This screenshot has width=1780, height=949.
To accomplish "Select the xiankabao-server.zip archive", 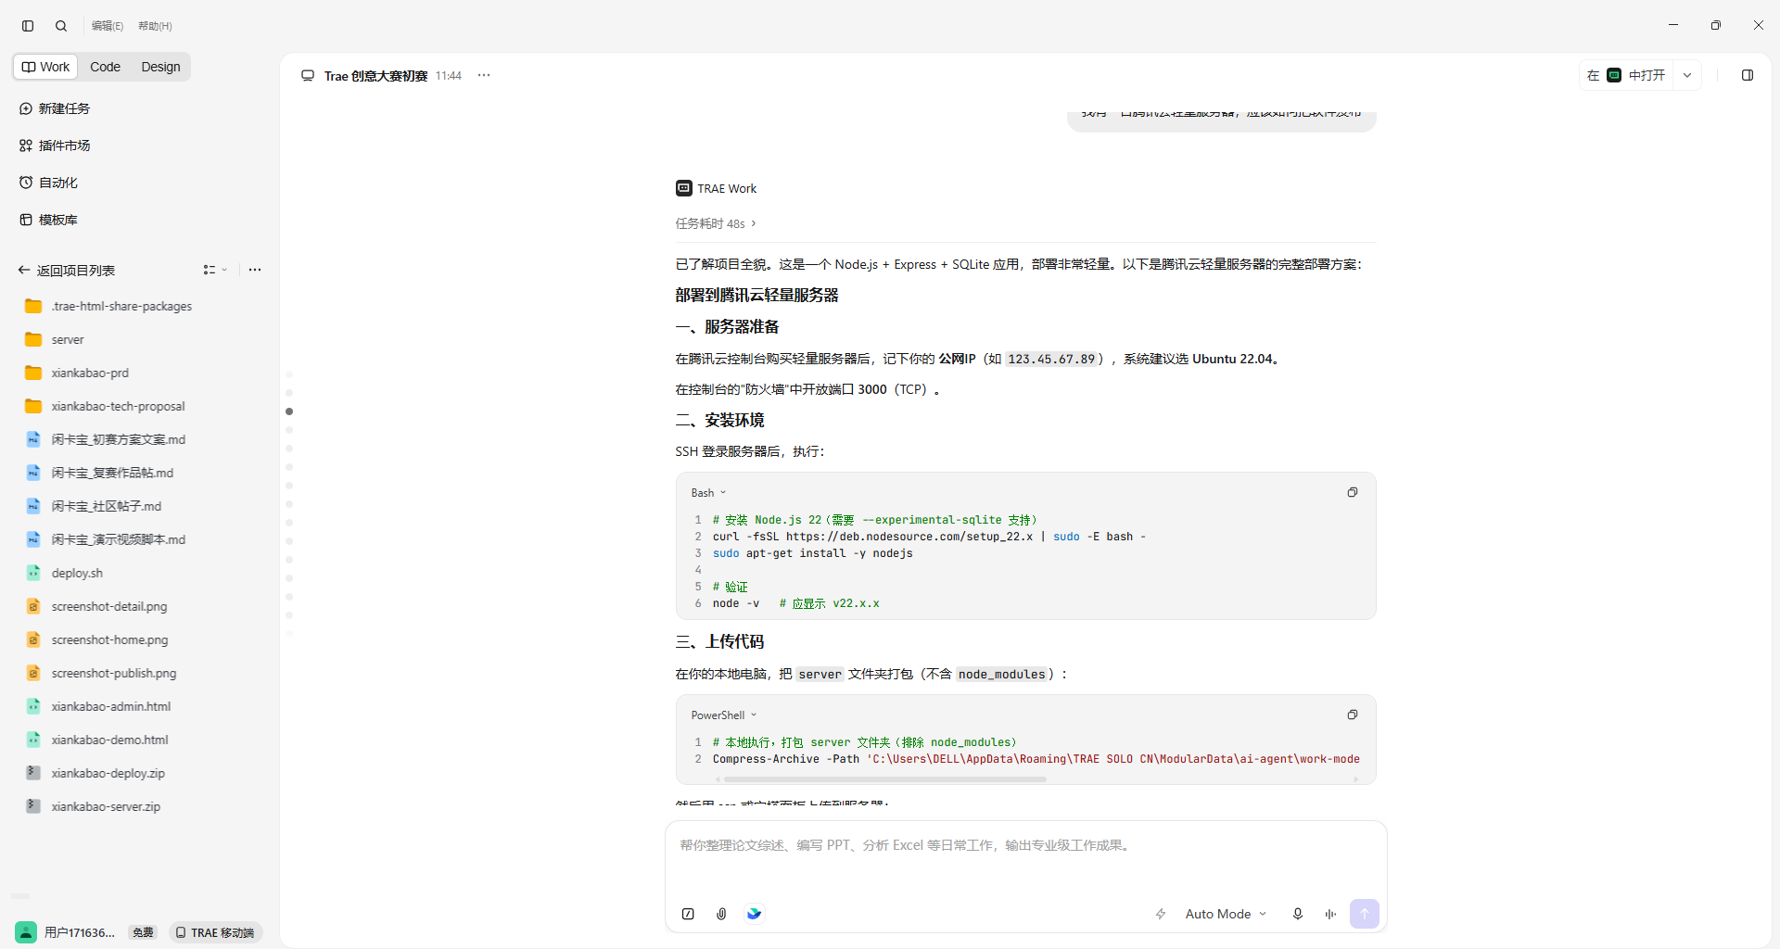I will pyautogui.click(x=94, y=806).
